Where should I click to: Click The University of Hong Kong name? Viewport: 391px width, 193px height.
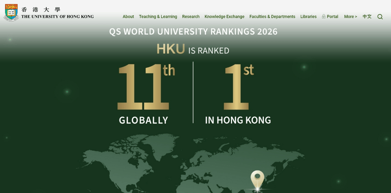click(x=57, y=17)
